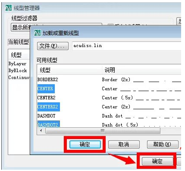Click the 线型管理器 title bar icon
Screen dimensions: 185x171
(9, 8)
